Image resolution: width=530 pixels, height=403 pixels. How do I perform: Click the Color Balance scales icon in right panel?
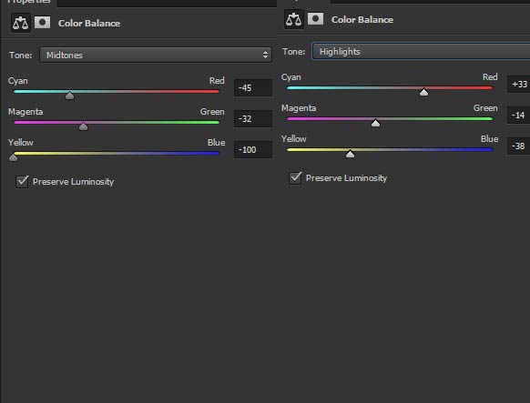tap(294, 19)
